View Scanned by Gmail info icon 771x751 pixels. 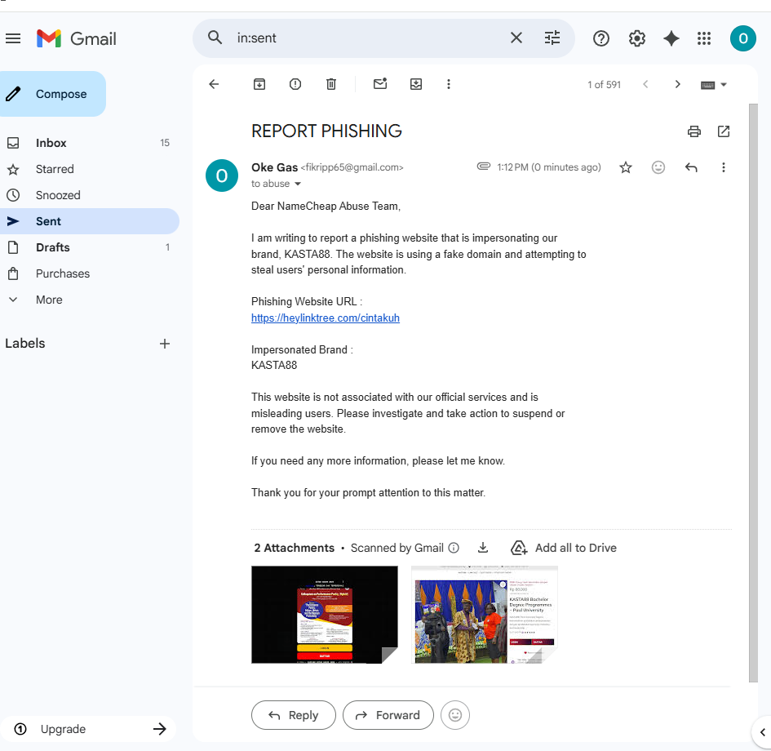(454, 548)
